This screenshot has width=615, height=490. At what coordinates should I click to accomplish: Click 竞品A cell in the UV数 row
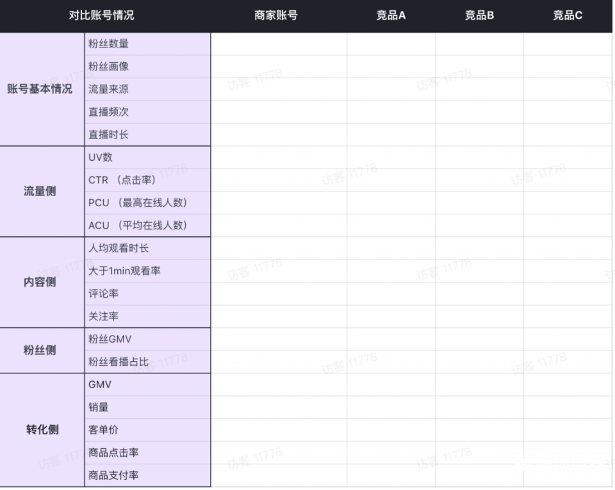point(391,158)
